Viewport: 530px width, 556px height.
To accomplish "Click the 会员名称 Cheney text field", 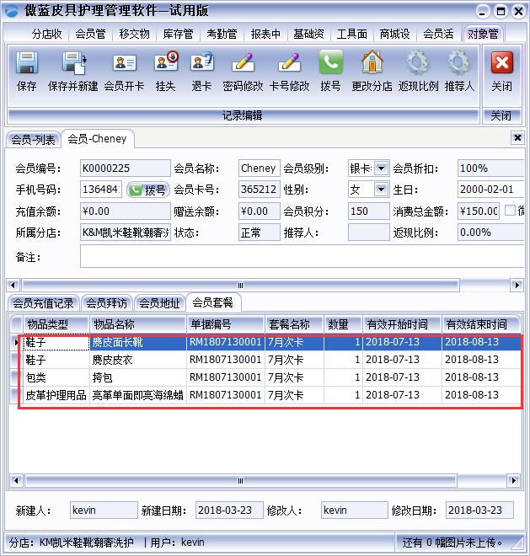I will click(x=258, y=168).
